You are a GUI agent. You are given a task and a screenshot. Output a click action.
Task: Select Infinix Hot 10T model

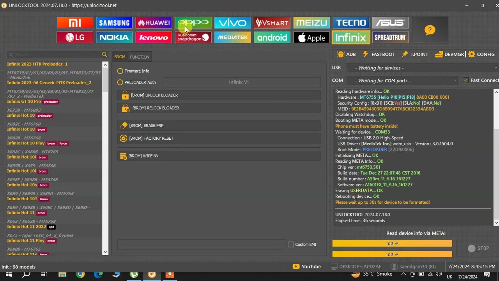pyautogui.click(x=22, y=199)
